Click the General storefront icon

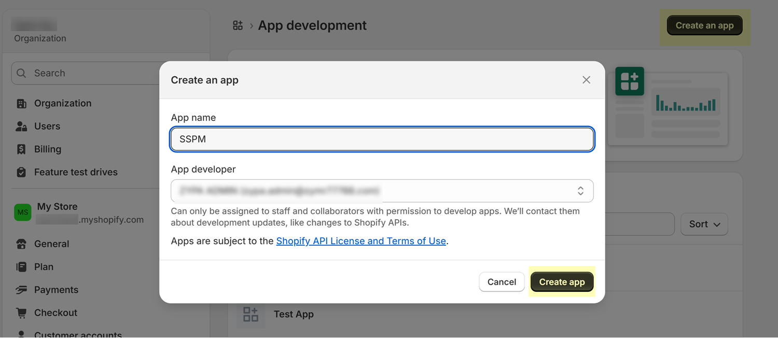[21, 244]
